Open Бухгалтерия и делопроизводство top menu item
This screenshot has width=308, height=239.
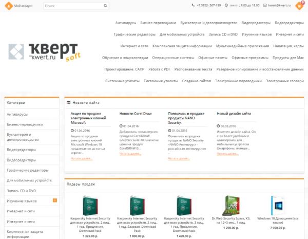tap(209, 23)
